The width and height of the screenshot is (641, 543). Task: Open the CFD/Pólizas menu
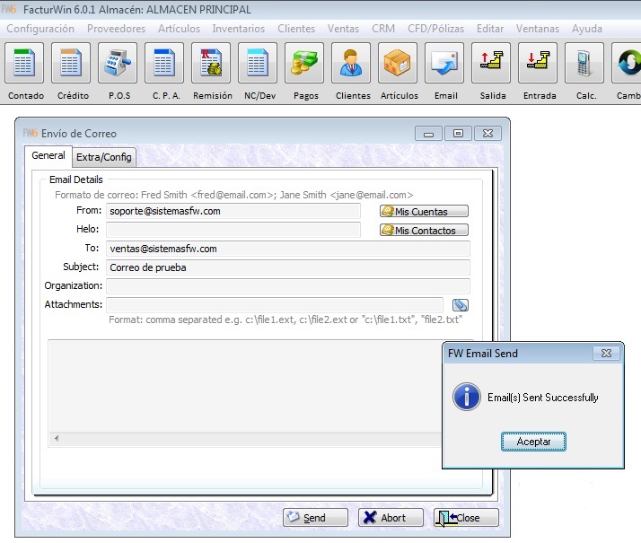(435, 29)
